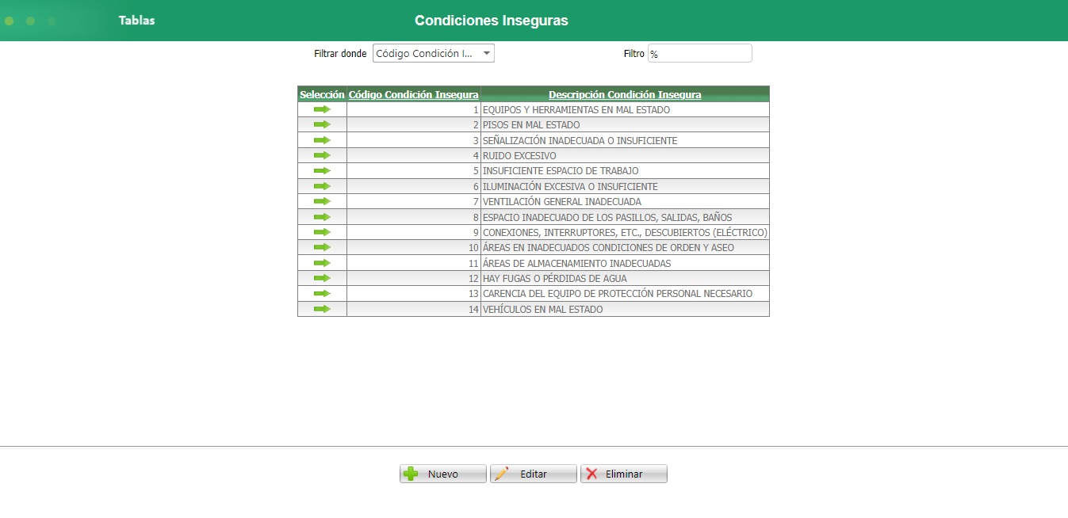The height and width of the screenshot is (518, 1068).
Task: Click inside the Filtro text field
Action: tap(699, 52)
